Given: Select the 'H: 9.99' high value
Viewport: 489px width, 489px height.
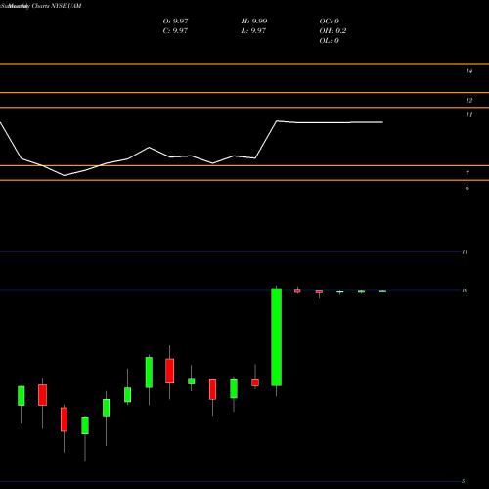Looking at the screenshot, I should coord(254,21).
